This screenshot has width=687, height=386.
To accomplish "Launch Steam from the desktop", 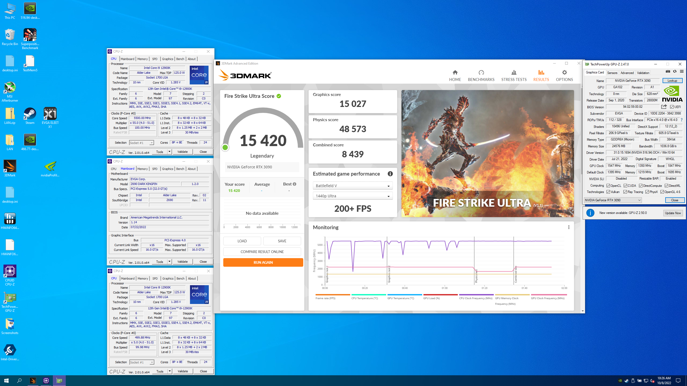I will coord(30,116).
